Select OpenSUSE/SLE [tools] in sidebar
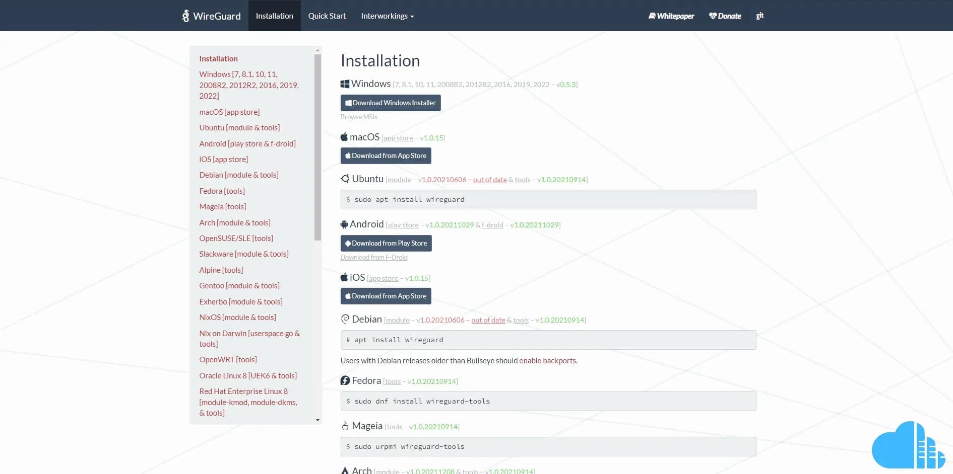 pyautogui.click(x=236, y=238)
